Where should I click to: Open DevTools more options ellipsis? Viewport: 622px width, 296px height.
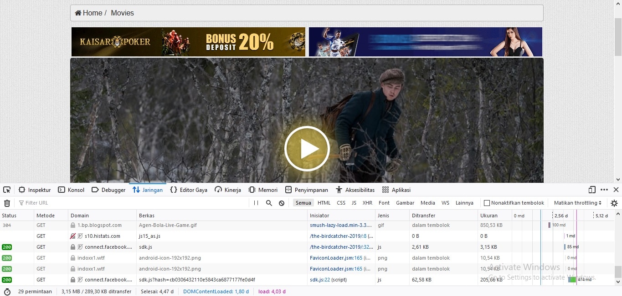[x=604, y=190]
